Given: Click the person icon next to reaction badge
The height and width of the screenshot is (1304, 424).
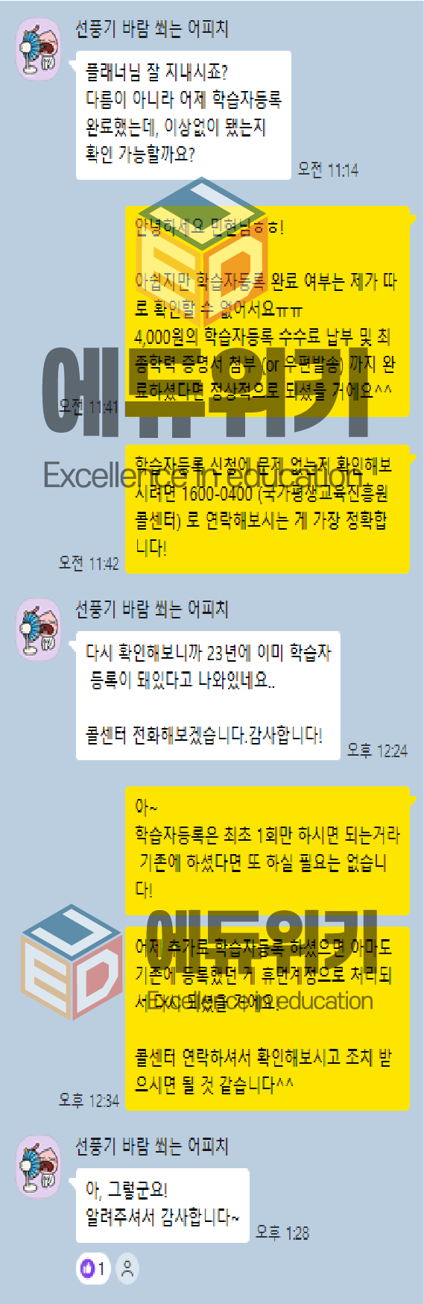Looking at the screenshot, I should (128, 1268).
